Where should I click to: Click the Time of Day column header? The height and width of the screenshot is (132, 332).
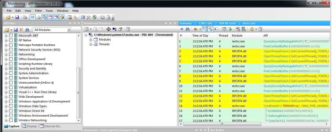coord(200,36)
